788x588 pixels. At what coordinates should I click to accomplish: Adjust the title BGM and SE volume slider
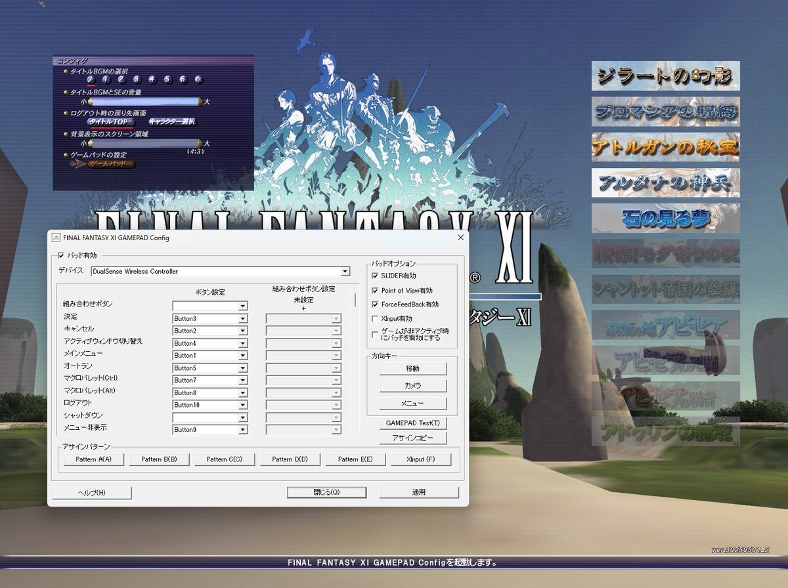(x=144, y=102)
